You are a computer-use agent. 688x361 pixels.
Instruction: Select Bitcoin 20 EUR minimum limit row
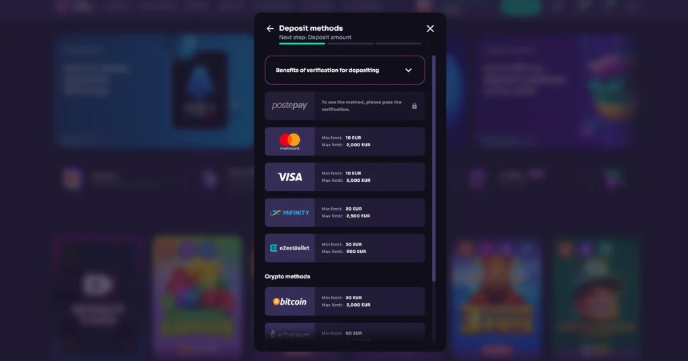coord(345,301)
